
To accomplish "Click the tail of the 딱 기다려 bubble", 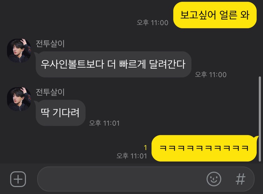I will 36,102.
